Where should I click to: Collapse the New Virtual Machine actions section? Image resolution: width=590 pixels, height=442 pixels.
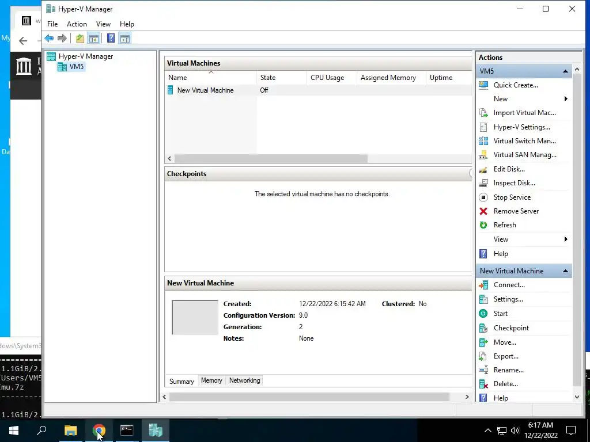coord(565,271)
